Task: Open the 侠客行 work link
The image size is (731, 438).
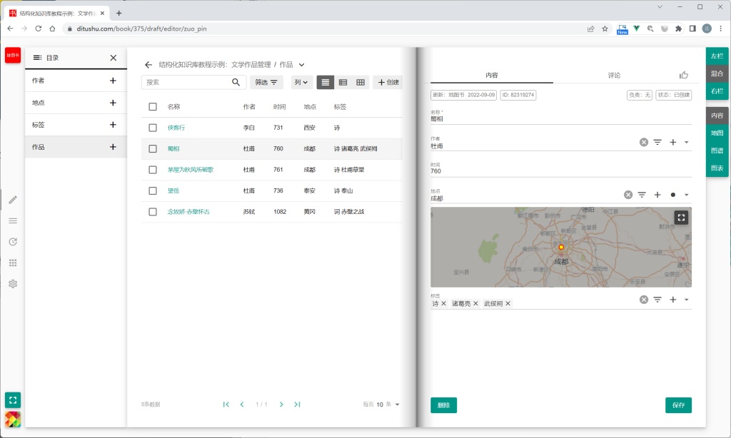Action: coord(176,128)
